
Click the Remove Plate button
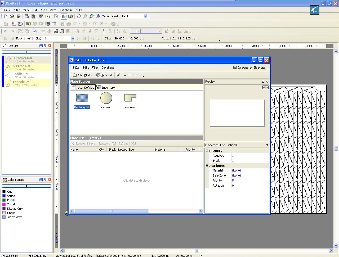tap(83, 143)
